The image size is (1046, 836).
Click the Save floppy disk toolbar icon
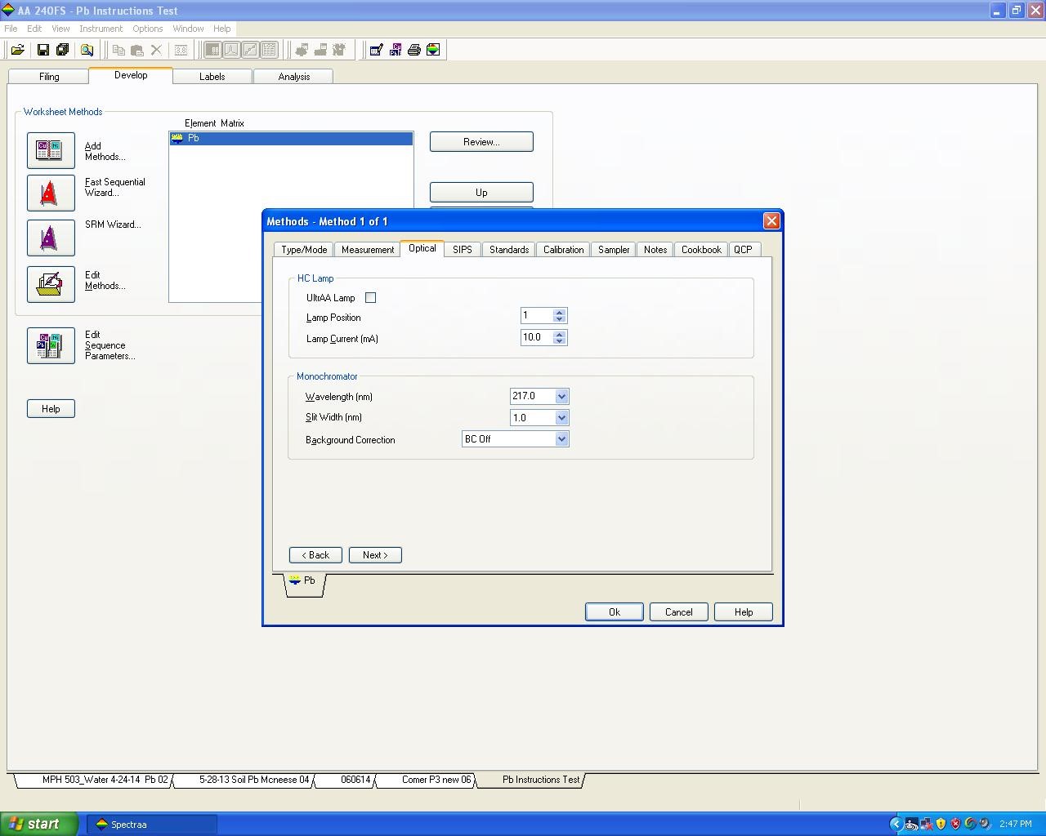click(43, 50)
